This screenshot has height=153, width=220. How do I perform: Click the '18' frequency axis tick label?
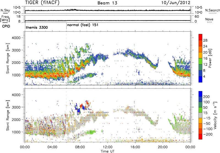coord(18,17)
